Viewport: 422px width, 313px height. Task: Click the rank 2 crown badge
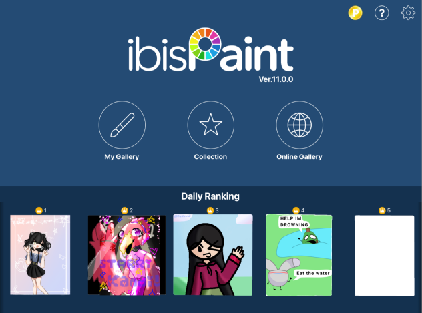pos(124,210)
